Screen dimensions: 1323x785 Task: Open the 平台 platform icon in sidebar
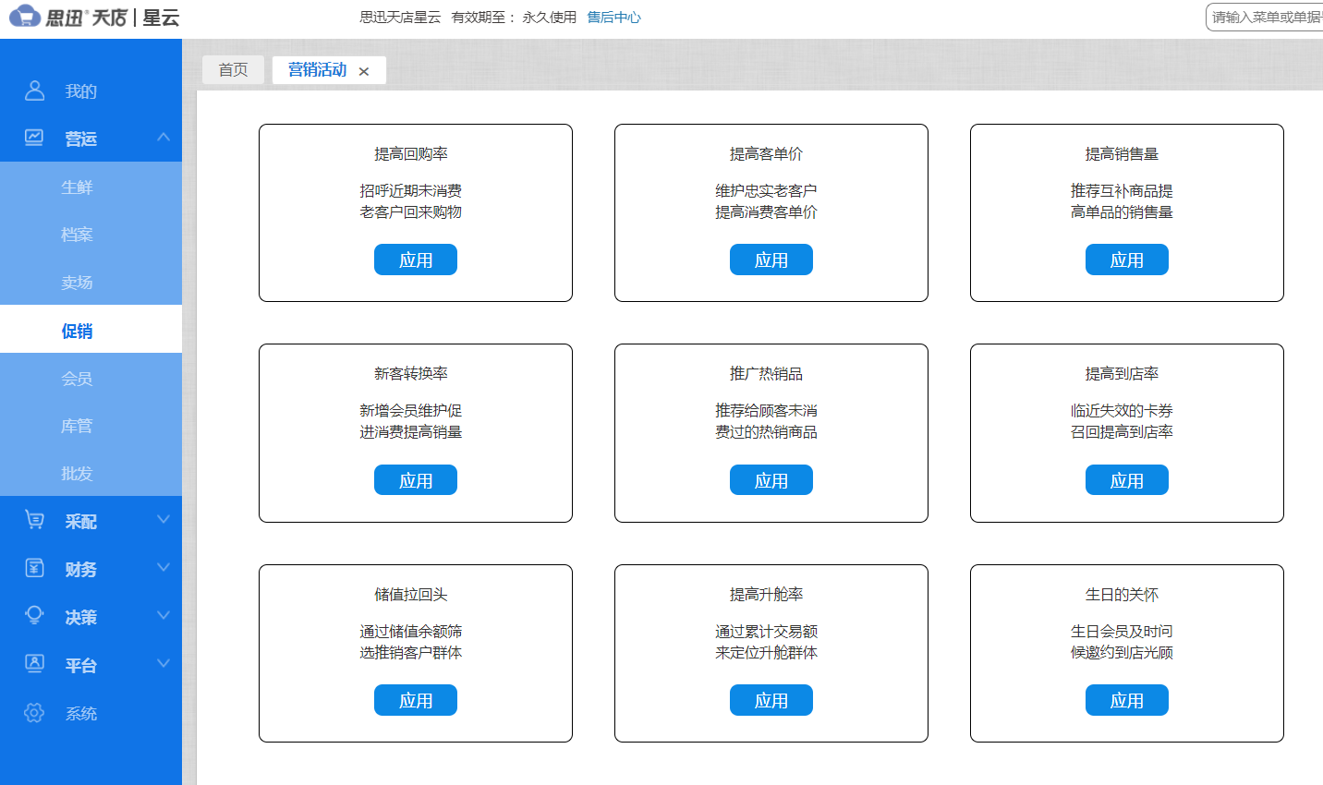click(34, 664)
